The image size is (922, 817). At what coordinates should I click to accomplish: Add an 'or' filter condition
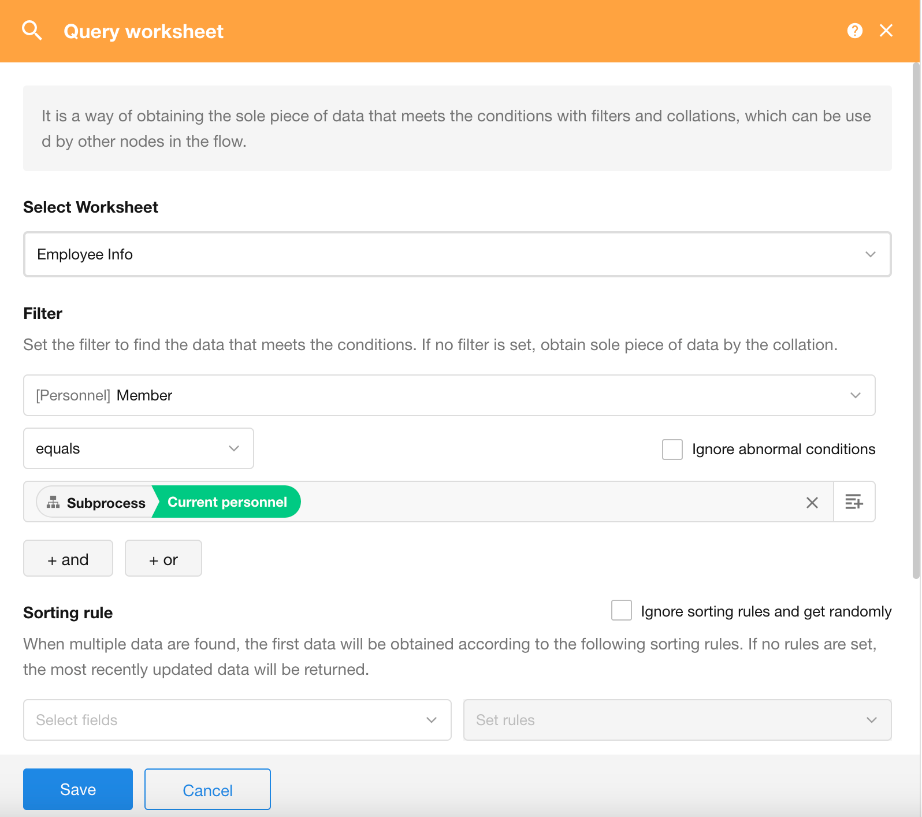[163, 559]
